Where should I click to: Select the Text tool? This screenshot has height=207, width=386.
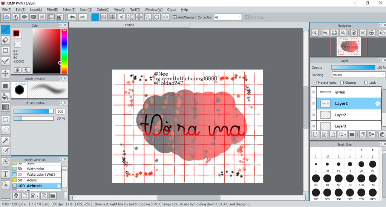pyautogui.click(x=5, y=174)
